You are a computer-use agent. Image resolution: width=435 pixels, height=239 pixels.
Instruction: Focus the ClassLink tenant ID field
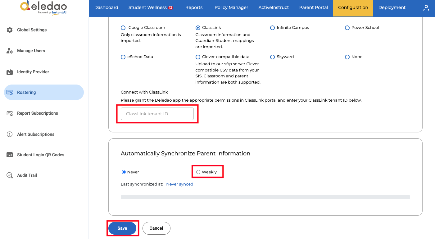[x=157, y=114]
